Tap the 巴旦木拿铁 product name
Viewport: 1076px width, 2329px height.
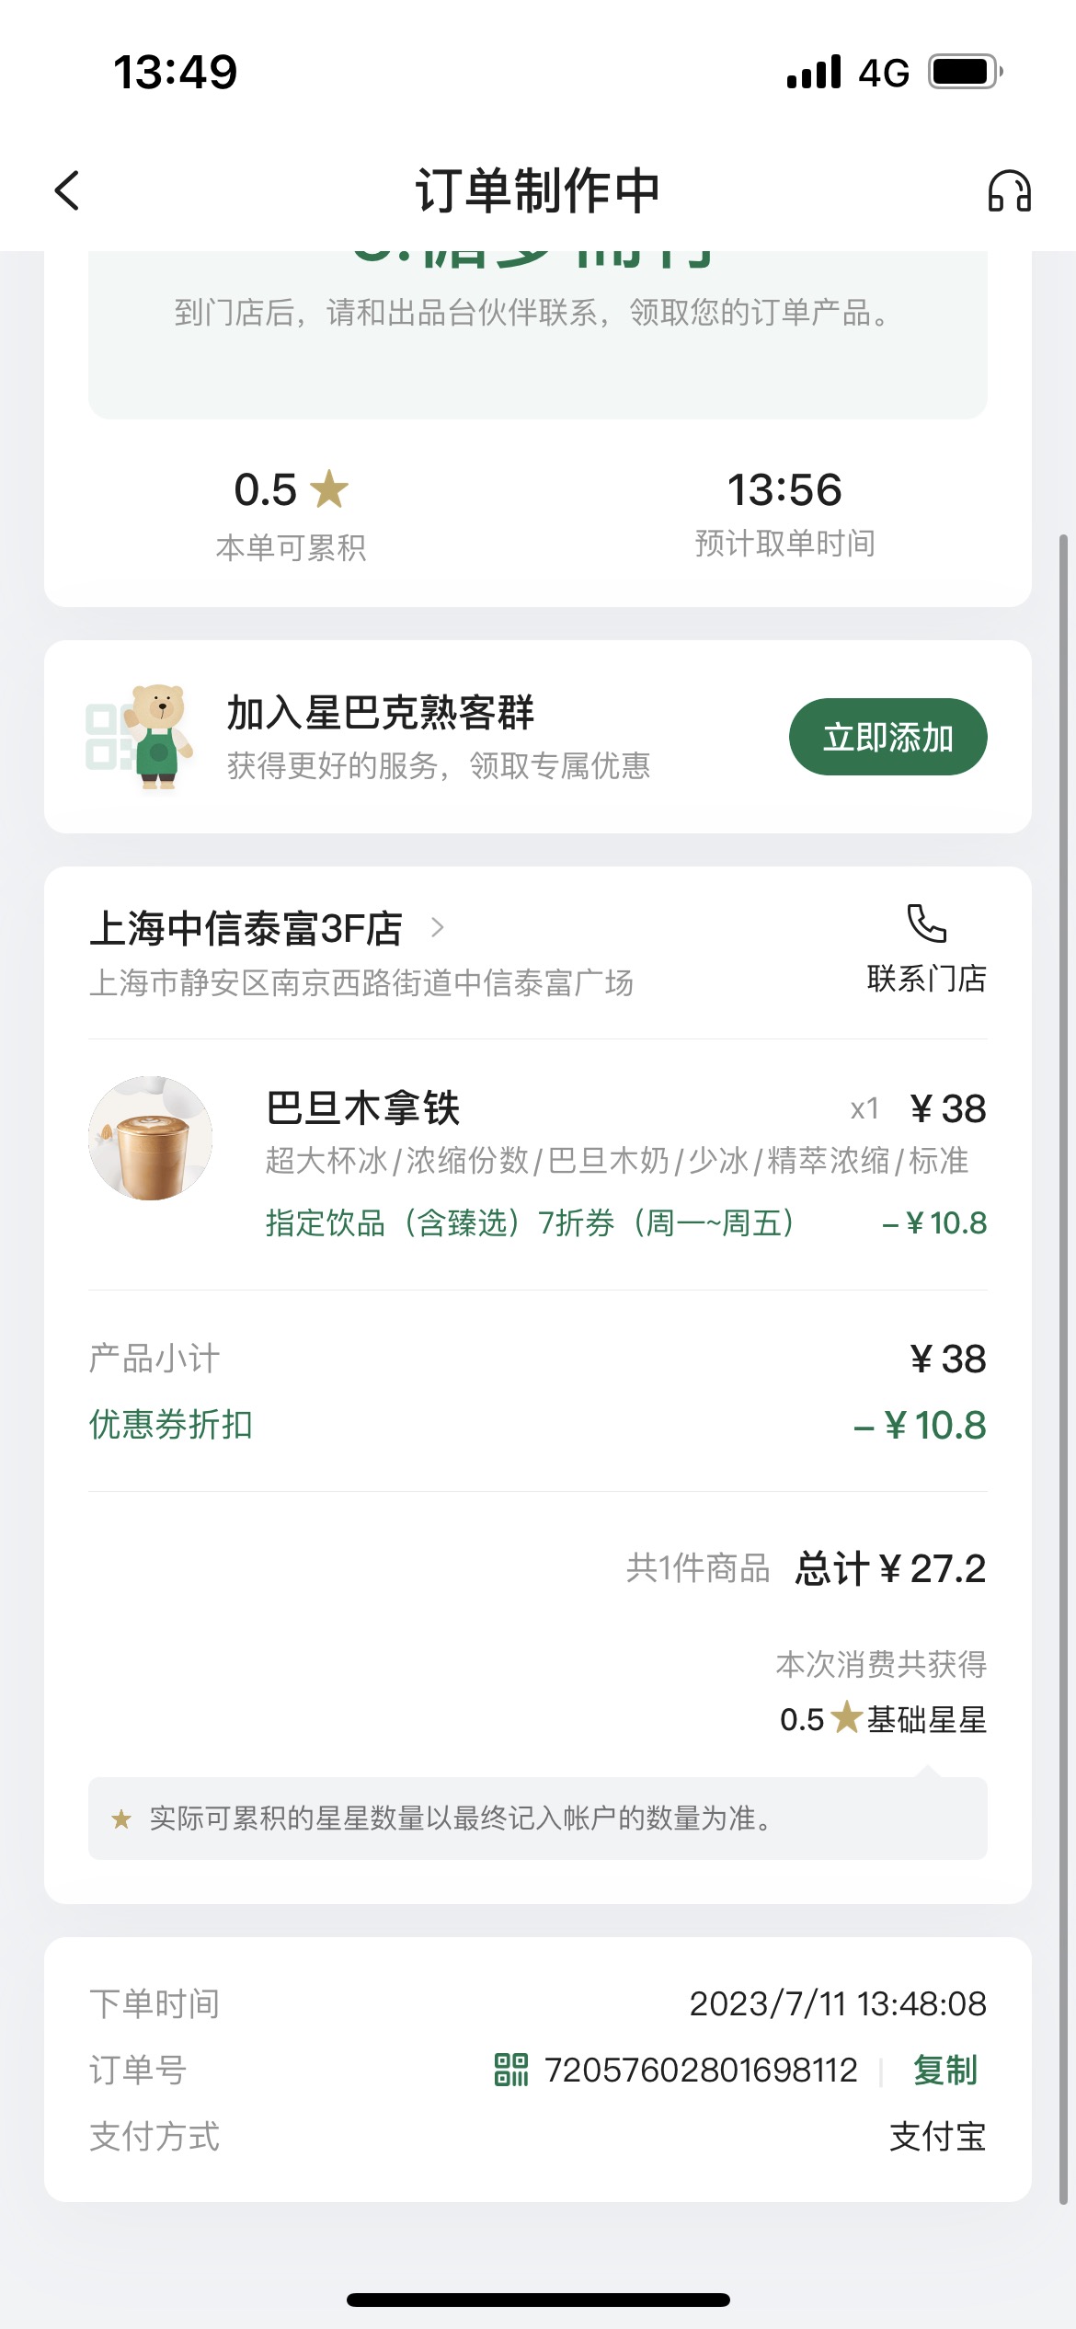click(362, 1107)
